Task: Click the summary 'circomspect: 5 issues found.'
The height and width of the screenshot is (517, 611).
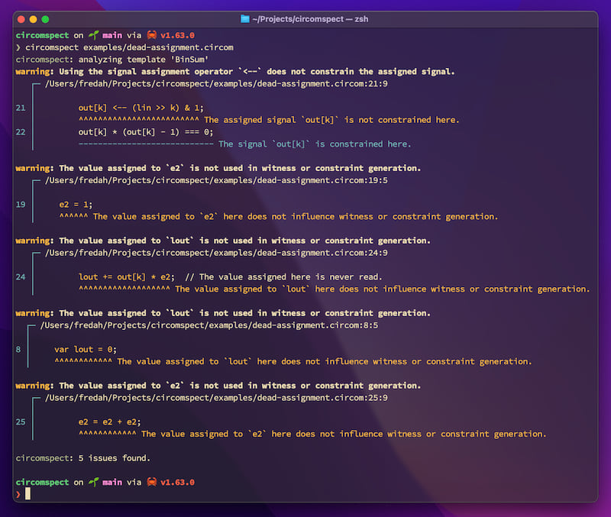Action: [83, 458]
